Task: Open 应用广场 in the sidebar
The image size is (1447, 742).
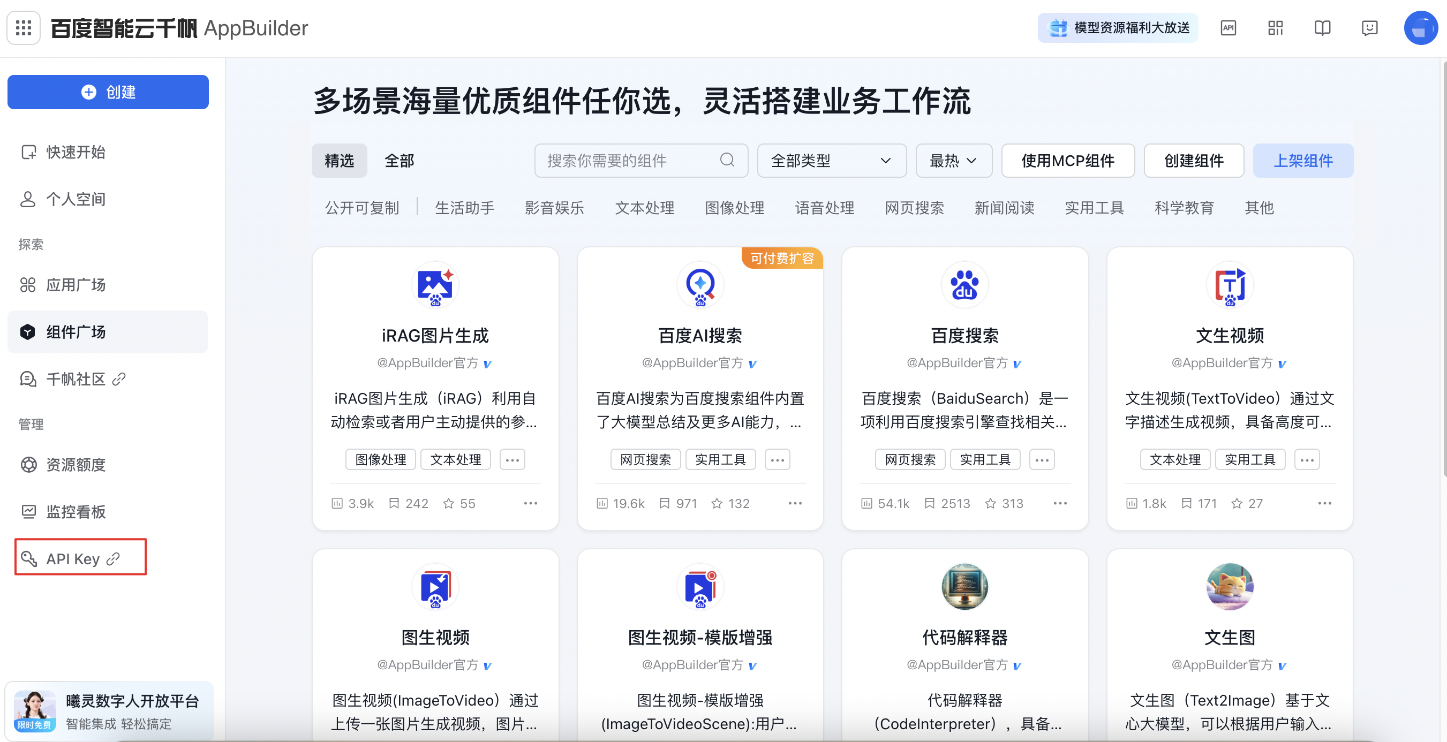Action: [x=108, y=285]
